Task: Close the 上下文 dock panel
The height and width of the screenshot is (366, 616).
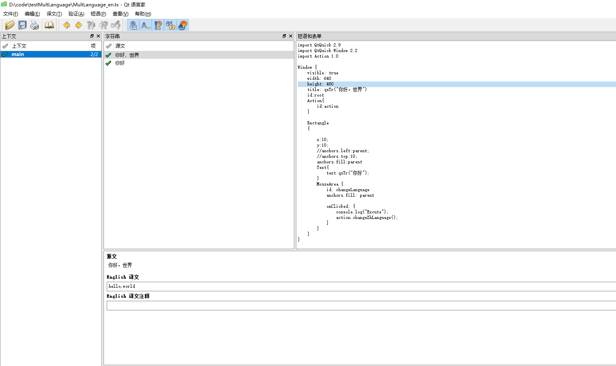Action: [98, 36]
